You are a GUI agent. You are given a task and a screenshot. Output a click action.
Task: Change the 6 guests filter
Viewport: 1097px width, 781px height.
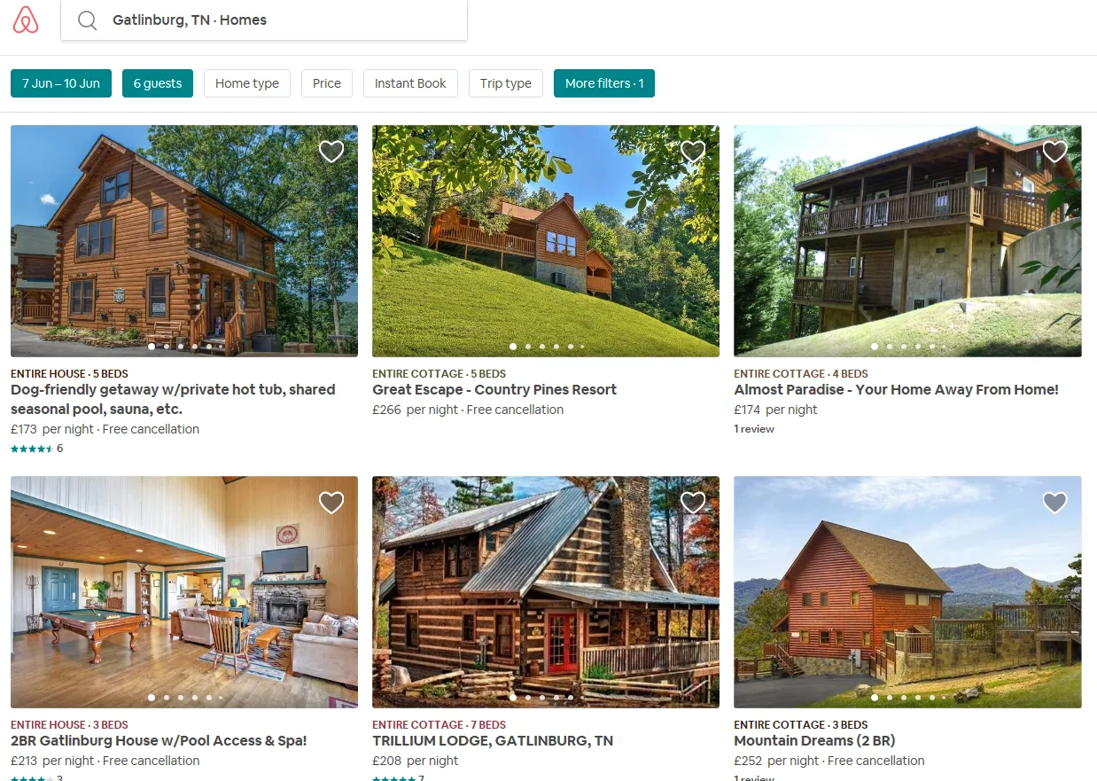(158, 83)
